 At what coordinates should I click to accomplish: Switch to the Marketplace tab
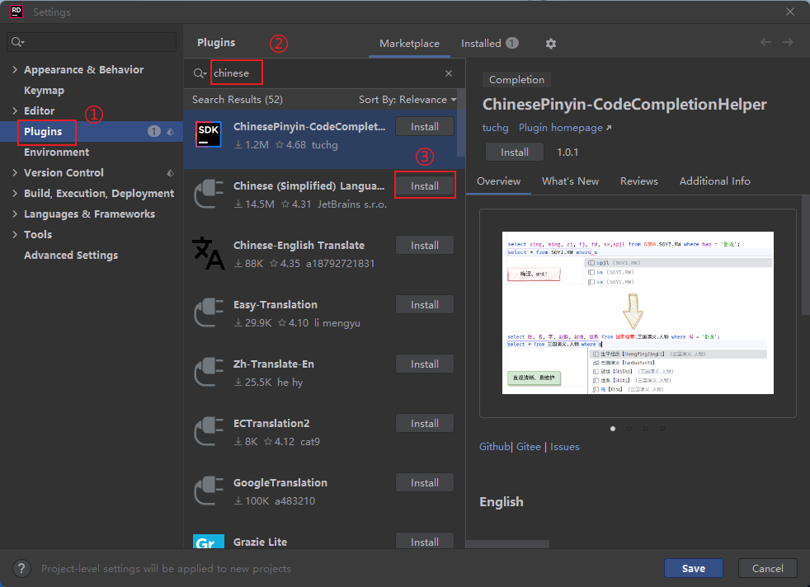tap(409, 44)
